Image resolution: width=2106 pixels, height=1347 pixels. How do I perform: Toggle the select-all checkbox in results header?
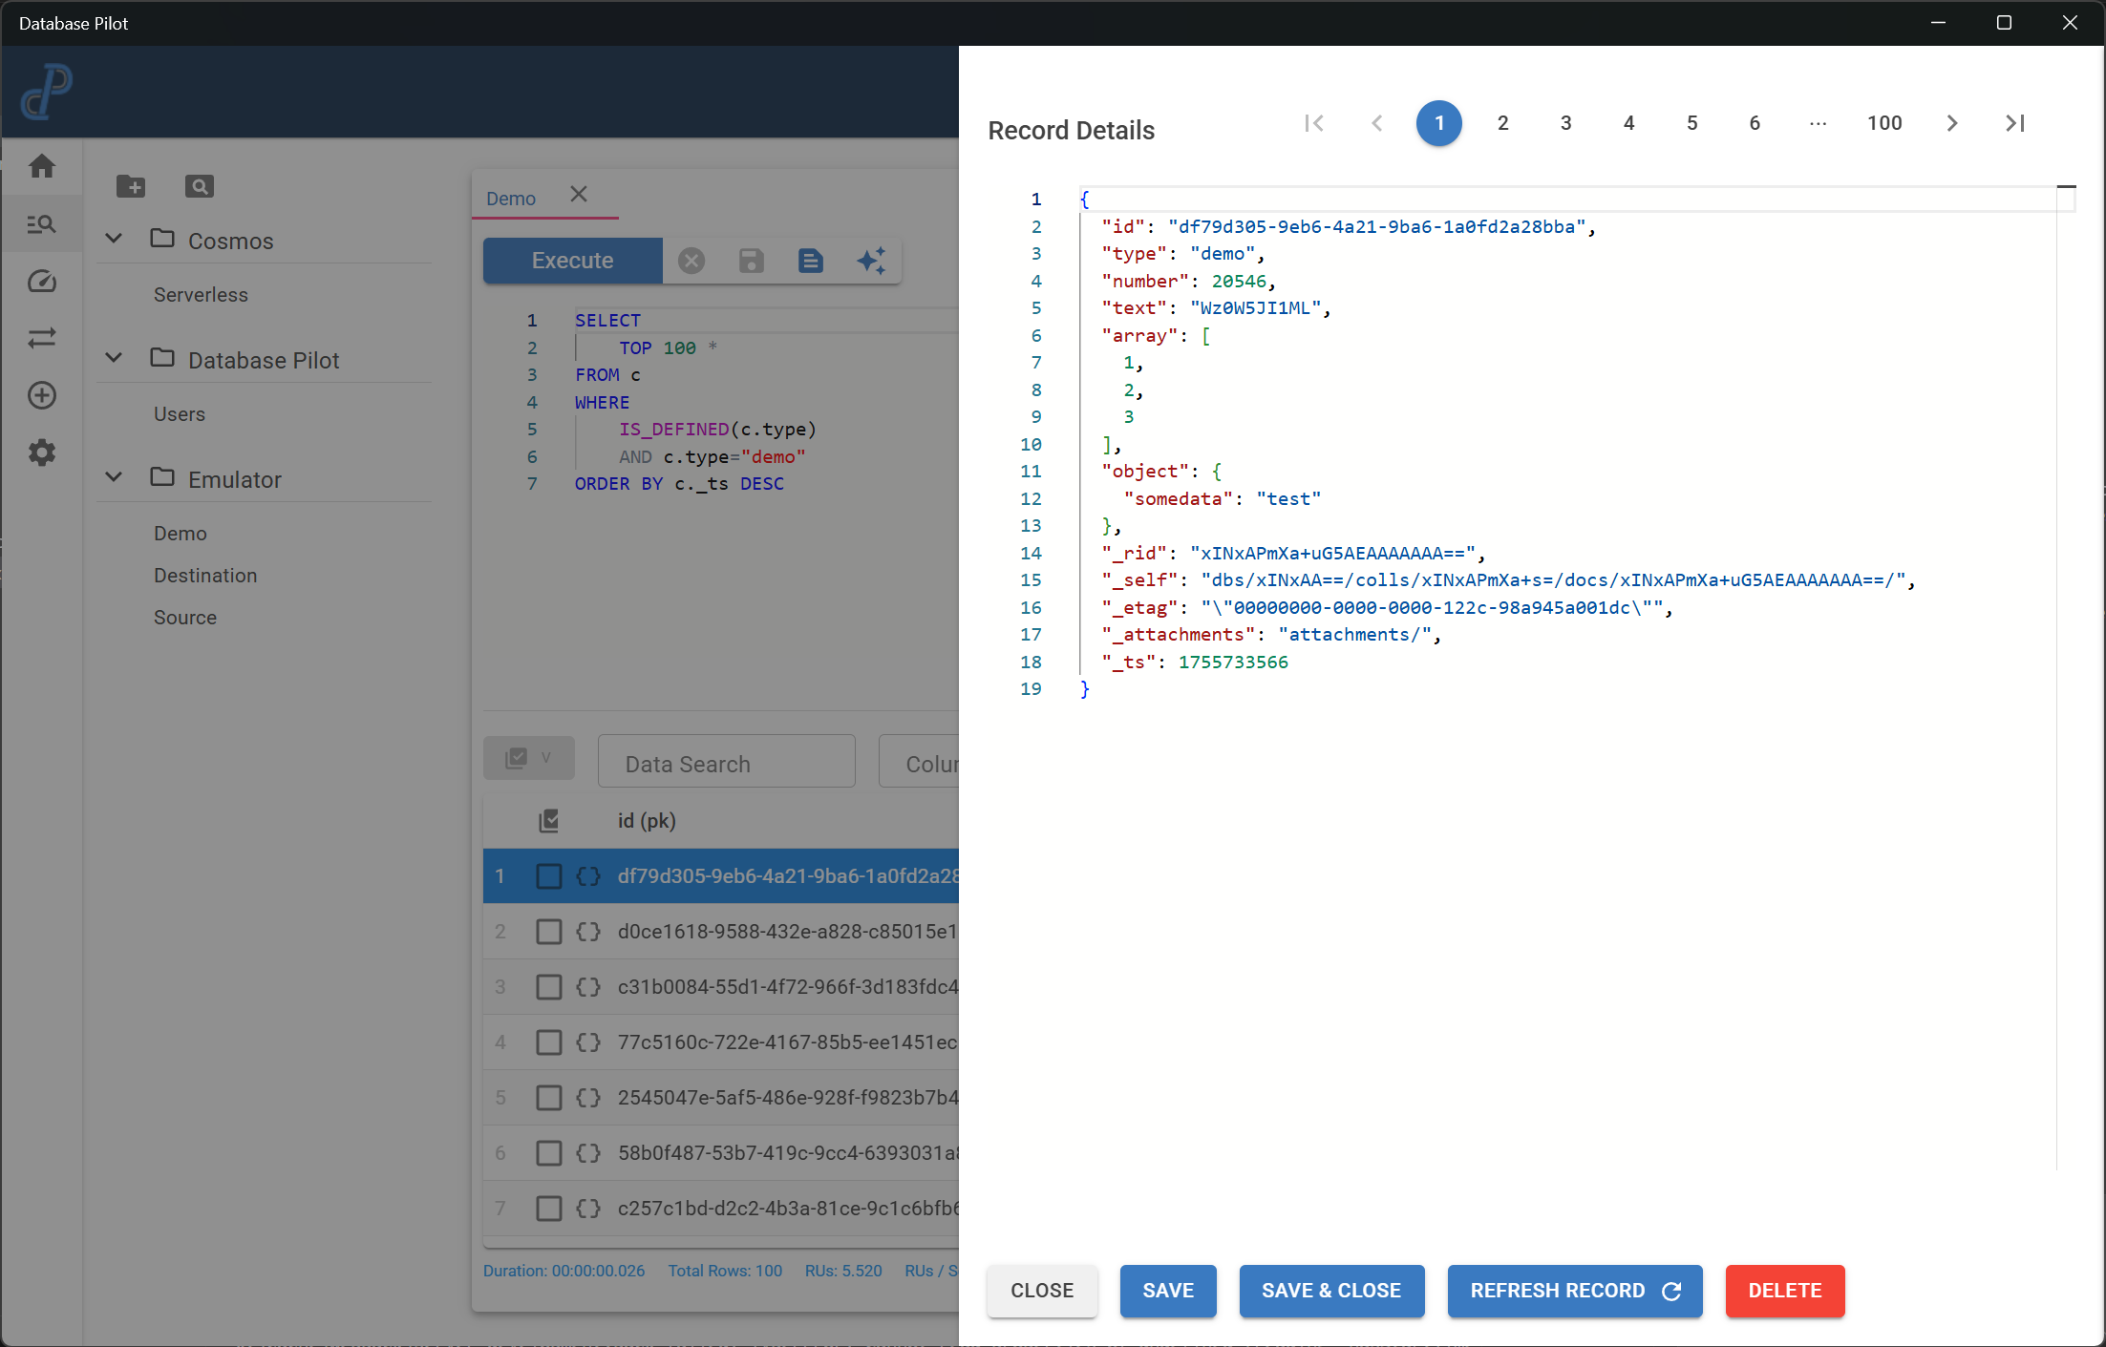point(550,819)
